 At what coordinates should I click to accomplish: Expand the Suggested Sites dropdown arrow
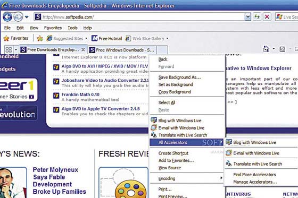[x=86, y=39]
